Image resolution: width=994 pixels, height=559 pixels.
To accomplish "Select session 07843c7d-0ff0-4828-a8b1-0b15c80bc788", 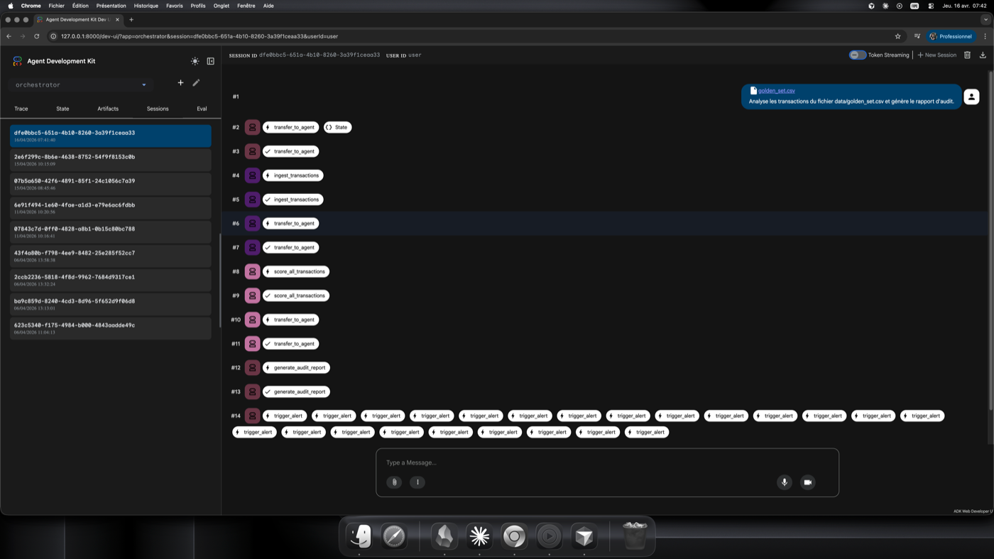I will 111,232.
